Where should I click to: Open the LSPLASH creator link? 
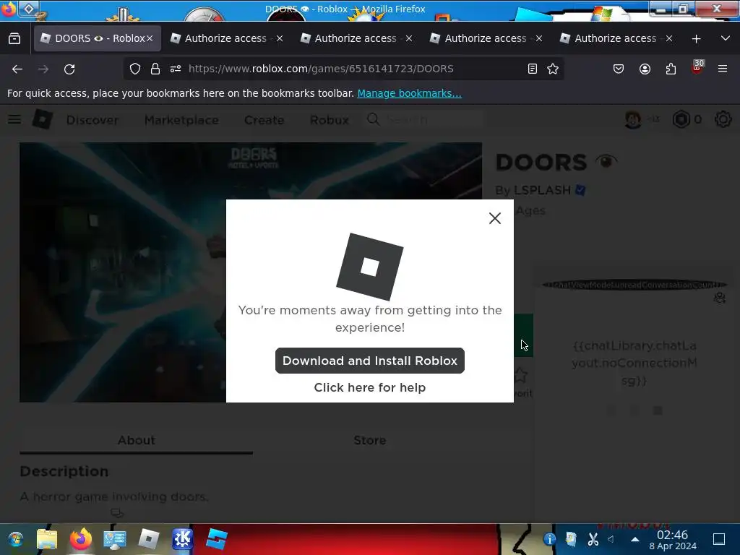tap(542, 190)
